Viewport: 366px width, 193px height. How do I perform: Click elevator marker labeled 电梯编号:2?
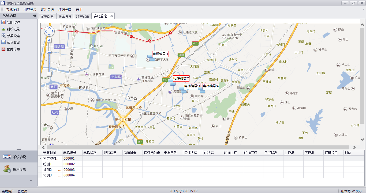pyautogui.click(x=181, y=78)
